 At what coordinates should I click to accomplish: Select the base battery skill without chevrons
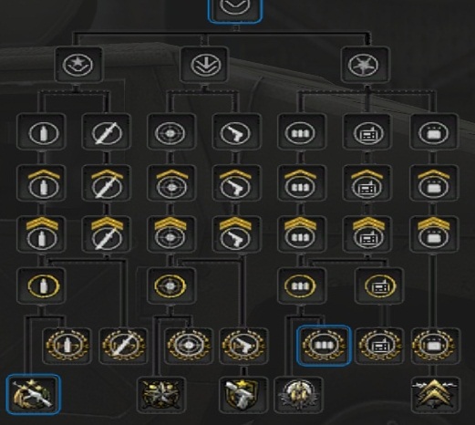coord(433,132)
